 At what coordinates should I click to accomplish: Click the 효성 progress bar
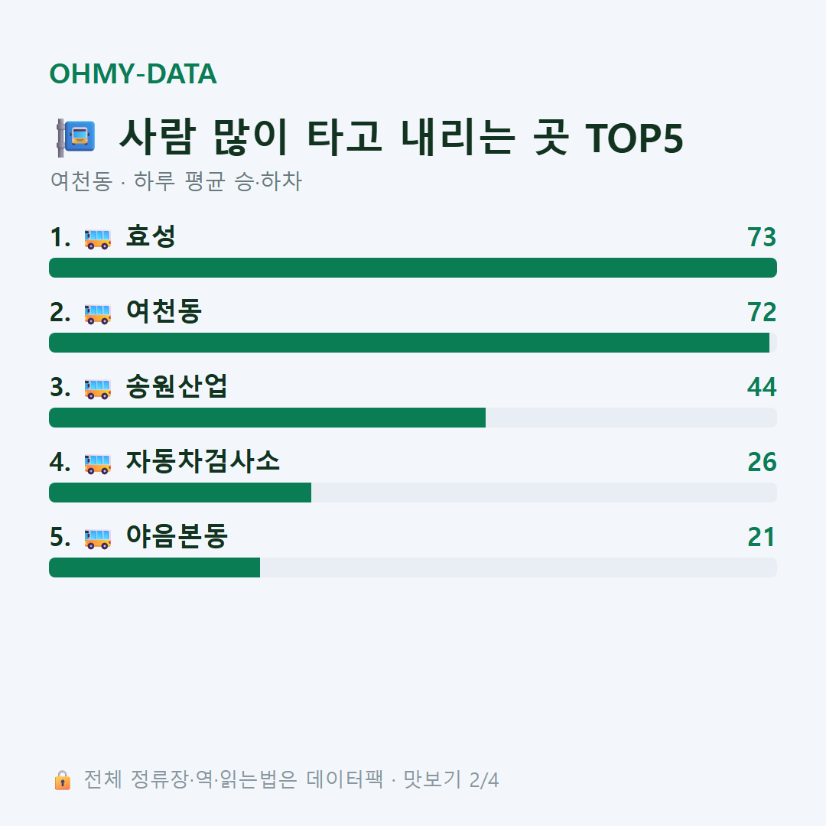tap(413, 268)
